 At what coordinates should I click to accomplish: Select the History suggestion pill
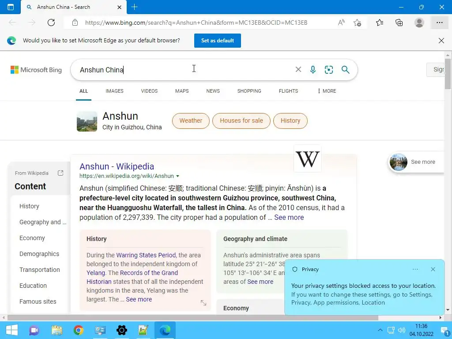tap(290, 121)
